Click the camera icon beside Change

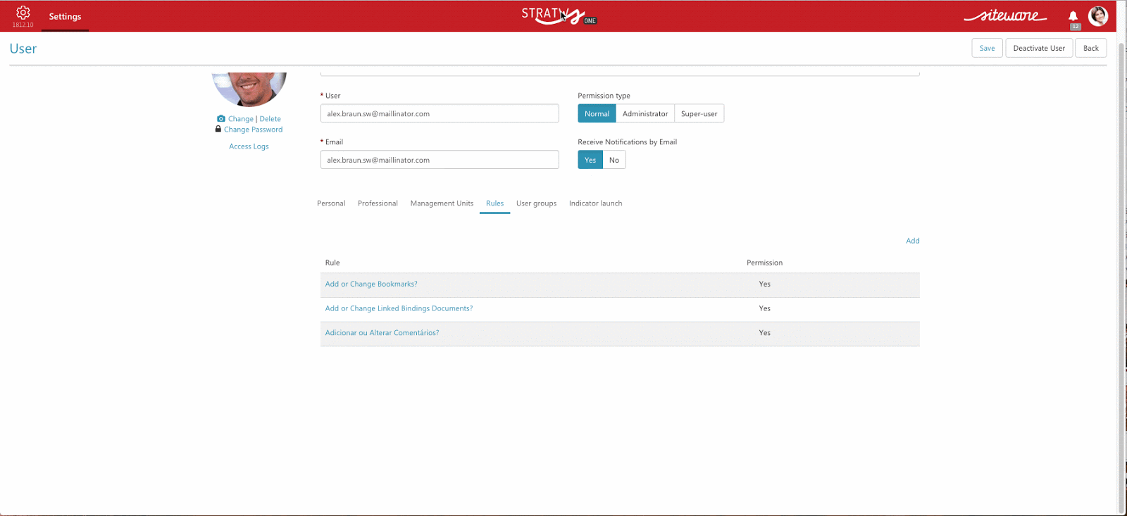[221, 119]
